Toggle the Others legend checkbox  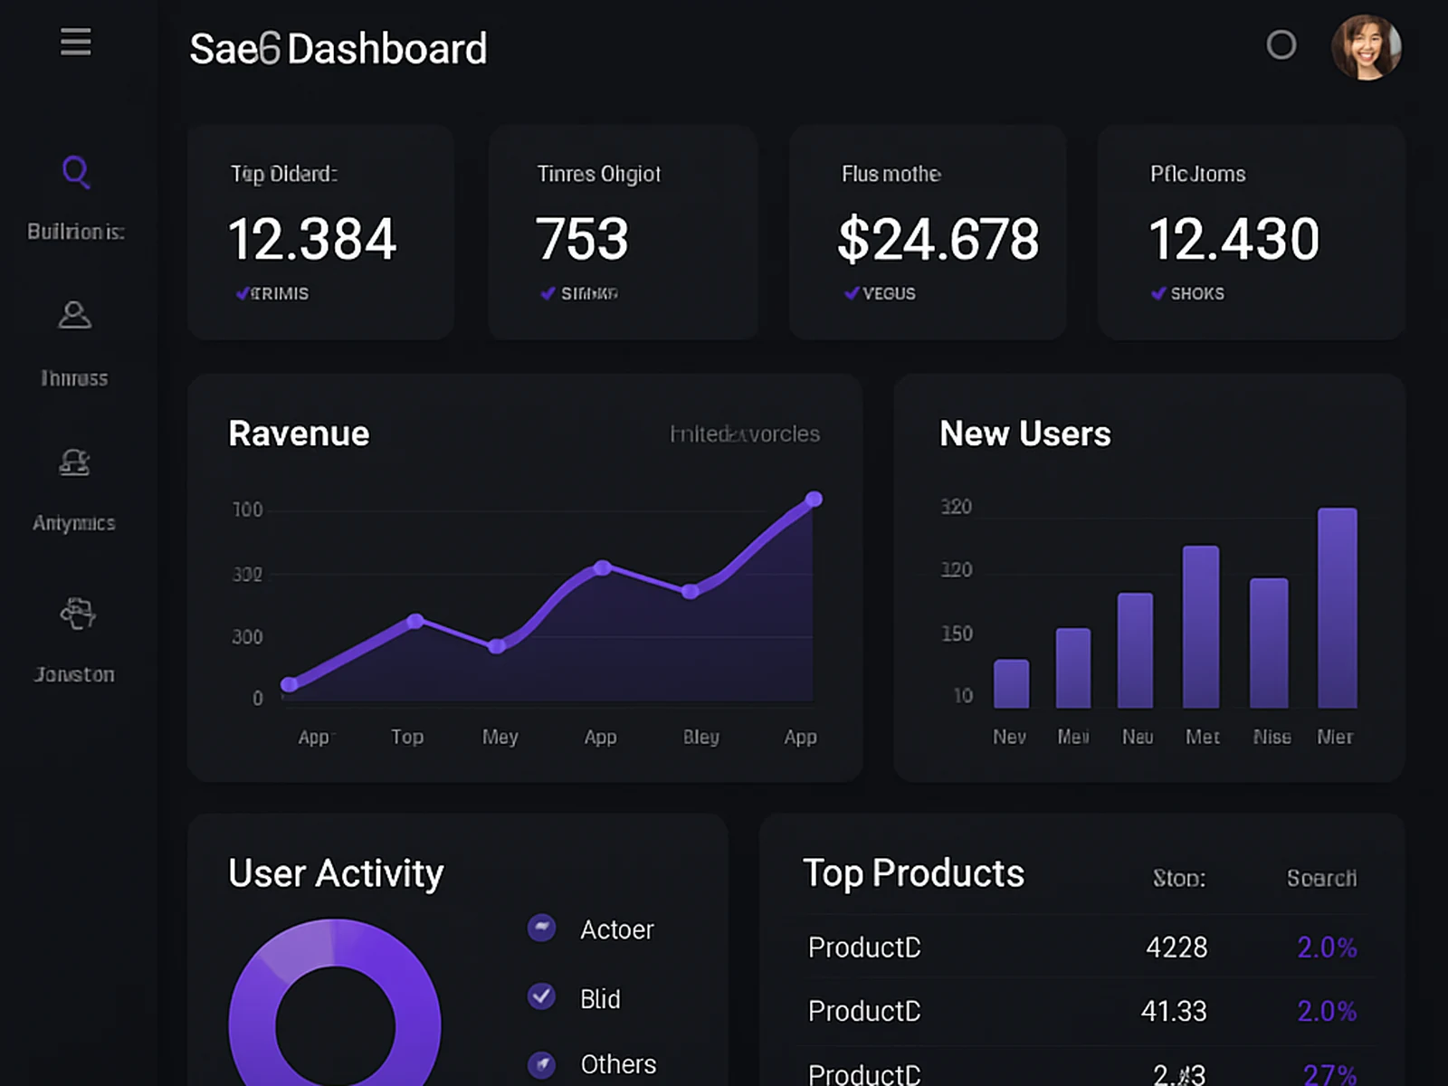[541, 1064]
